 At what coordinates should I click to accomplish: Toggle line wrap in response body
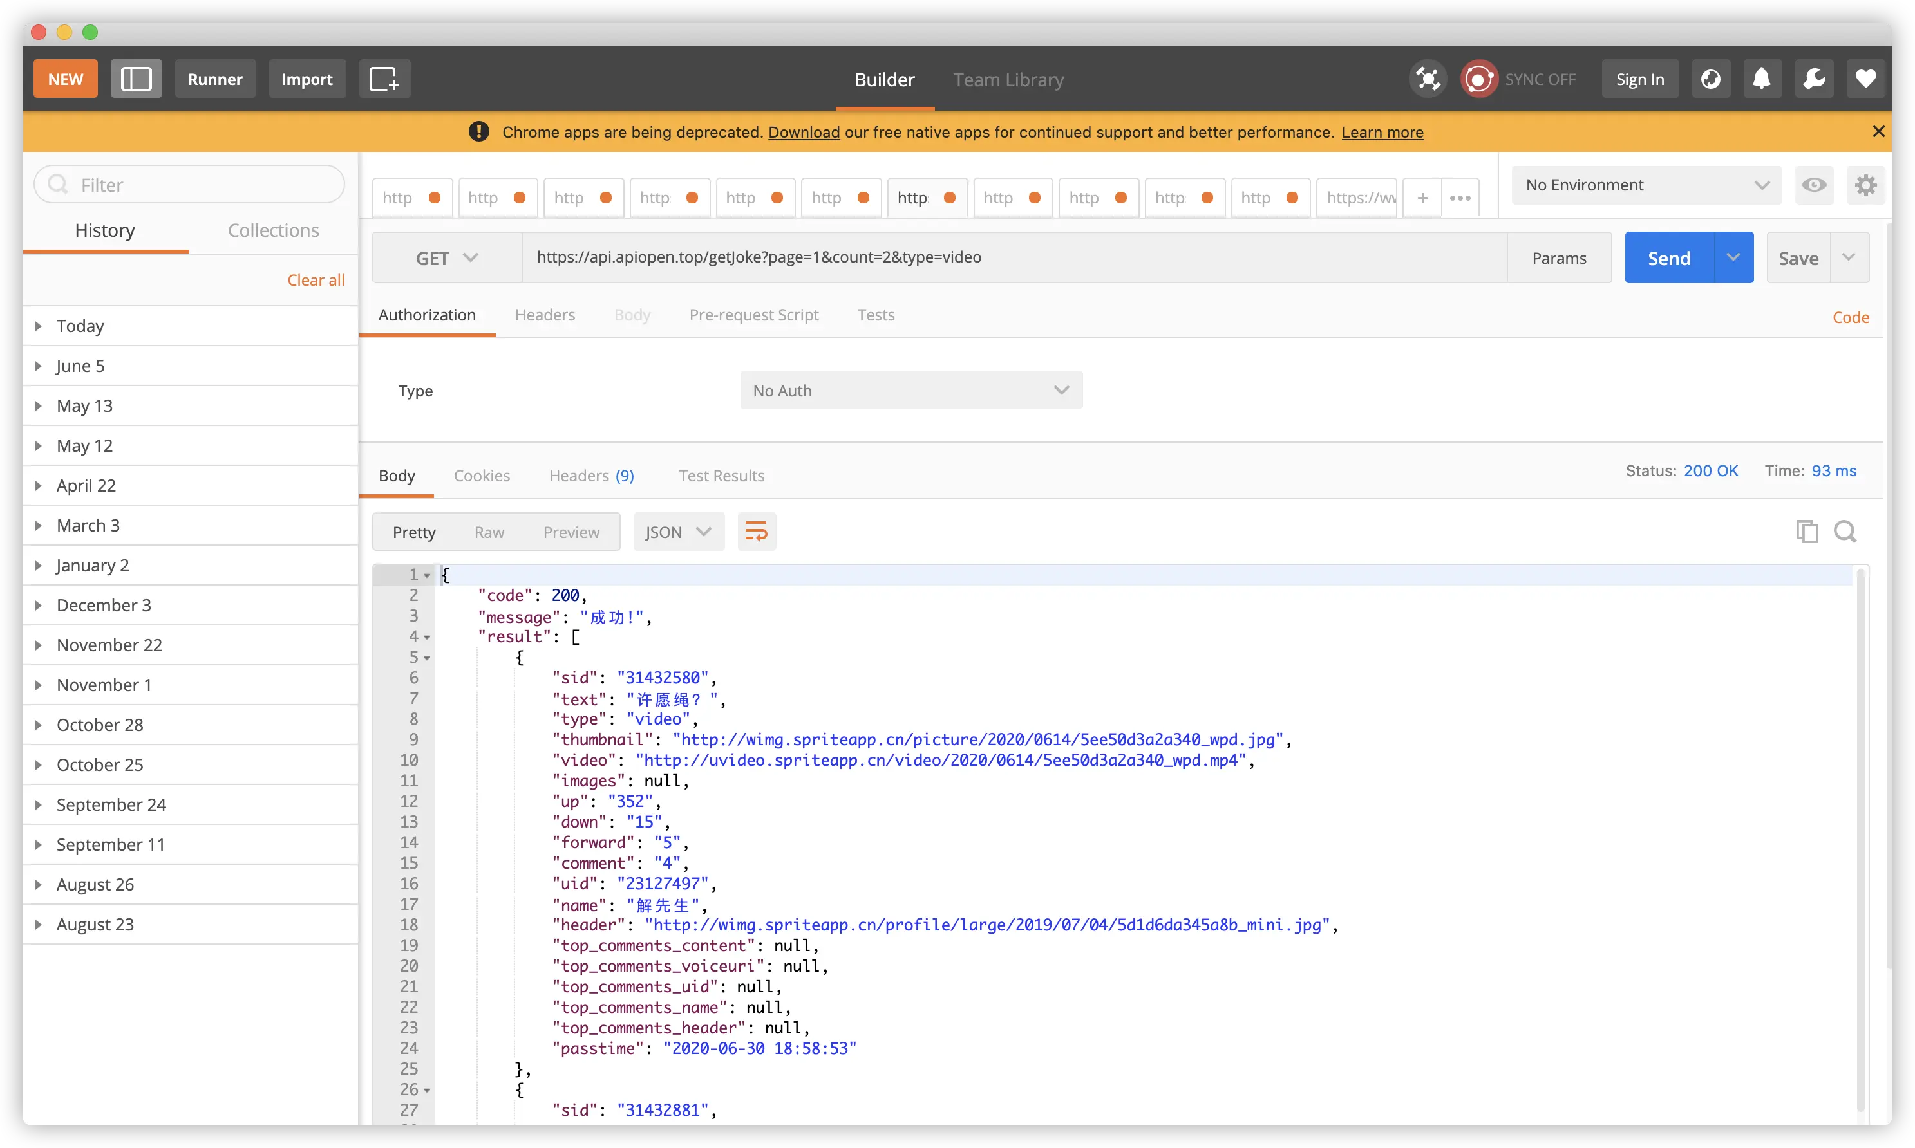coord(756,532)
